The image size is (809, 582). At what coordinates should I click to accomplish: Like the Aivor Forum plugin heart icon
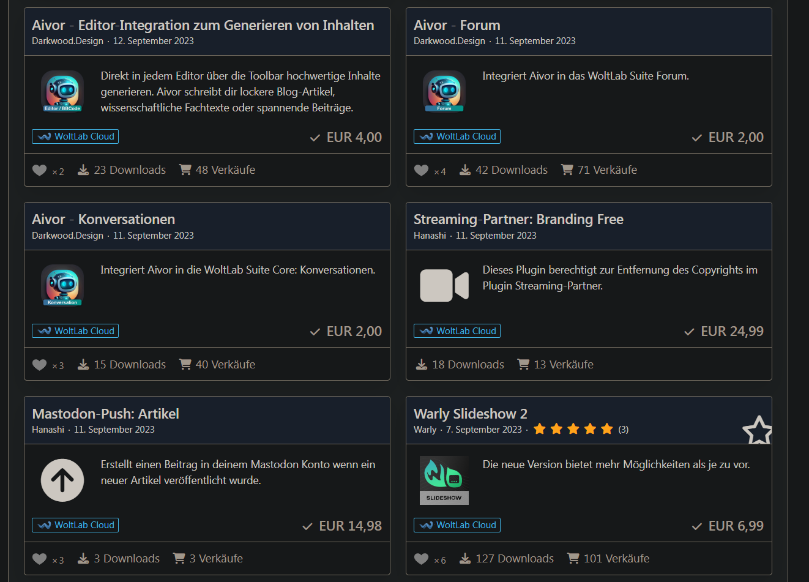click(x=421, y=170)
